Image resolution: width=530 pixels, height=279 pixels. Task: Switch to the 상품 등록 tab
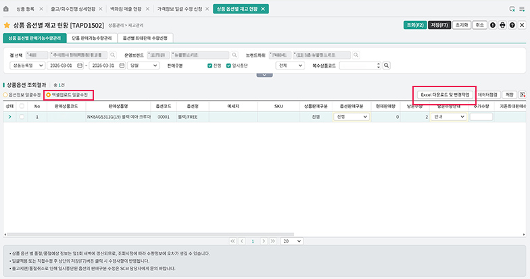tap(26, 9)
